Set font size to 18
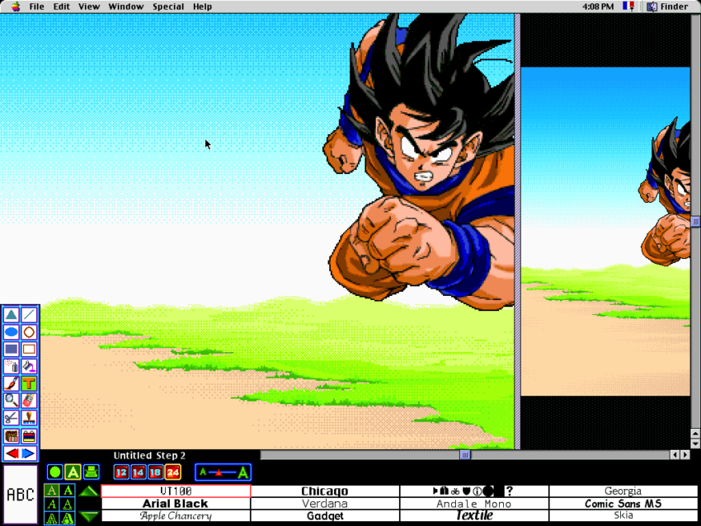 pyautogui.click(x=156, y=472)
